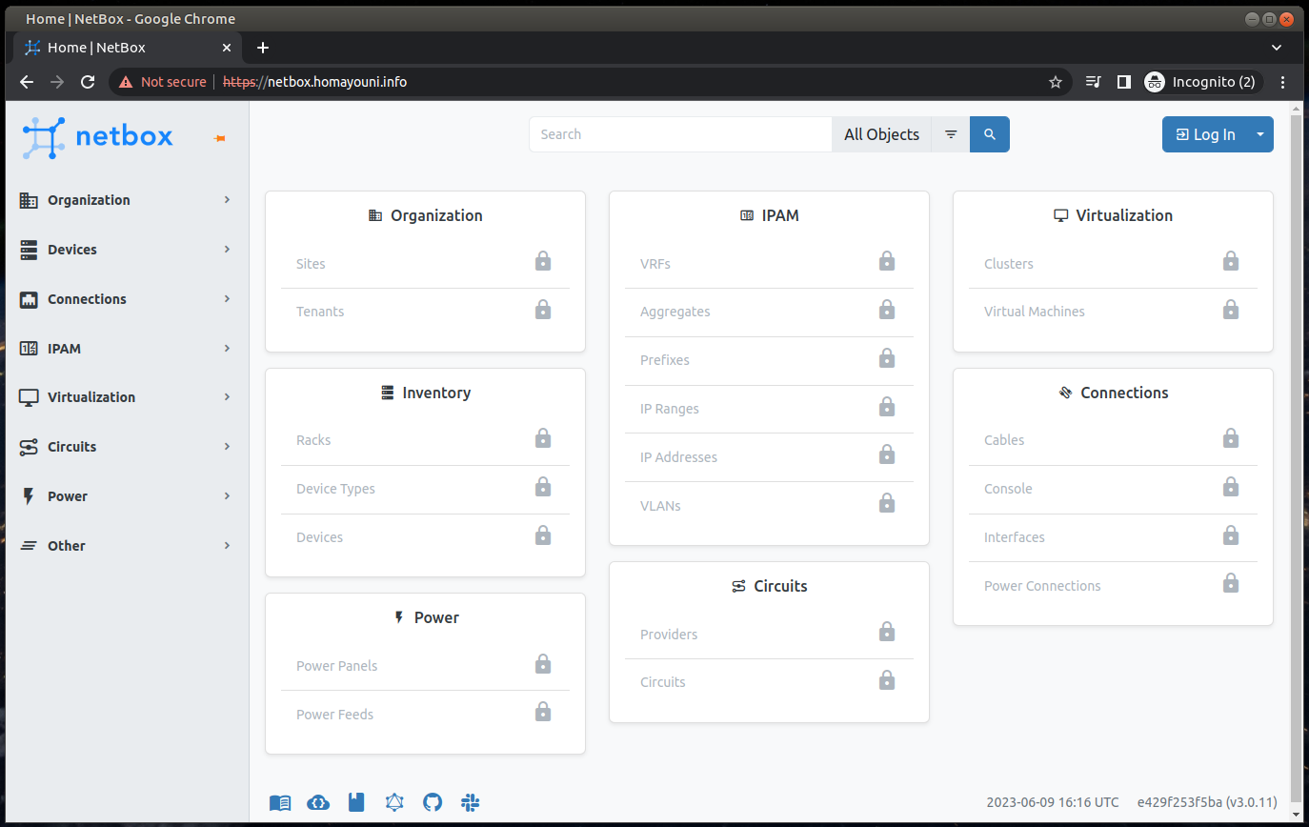This screenshot has height=827, width=1309.
Task: Toggle the sidebar pin icon
Action: tap(220, 139)
